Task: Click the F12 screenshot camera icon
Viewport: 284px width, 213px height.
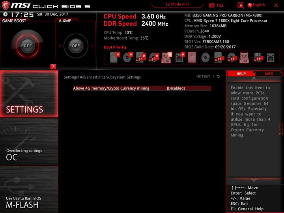Action: pyautogui.click(x=211, y=5)
